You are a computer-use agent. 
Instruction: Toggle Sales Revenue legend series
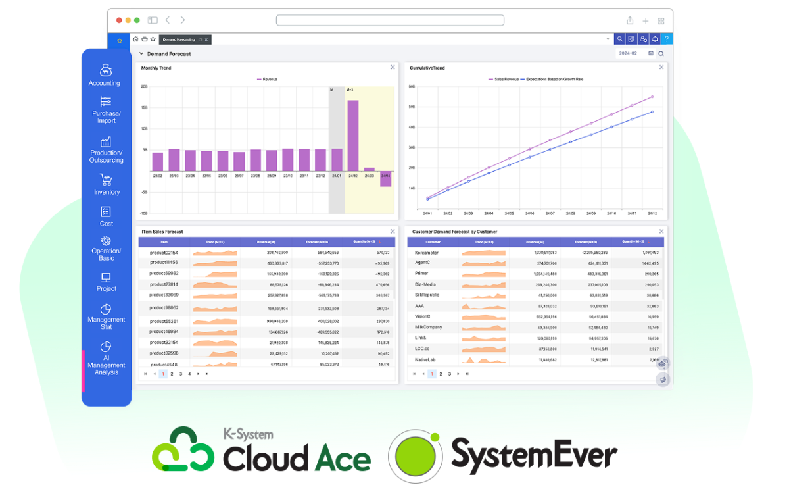pyautogui.click(x=503, y=79)
